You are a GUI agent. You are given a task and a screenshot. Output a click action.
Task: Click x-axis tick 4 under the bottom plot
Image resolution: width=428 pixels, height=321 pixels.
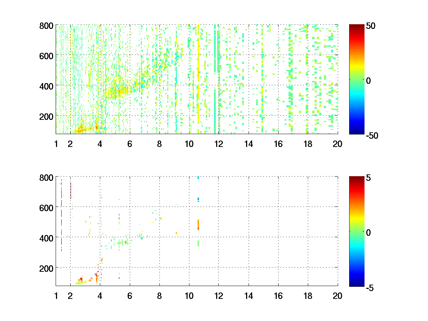pos(100,296)
